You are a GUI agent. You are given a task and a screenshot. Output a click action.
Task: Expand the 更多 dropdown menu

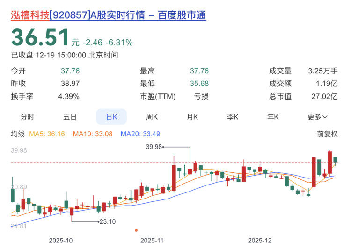tap(317, 117)
